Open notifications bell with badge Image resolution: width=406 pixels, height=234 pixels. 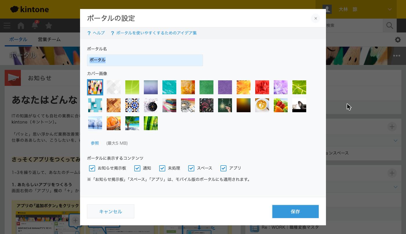click(x=35, y=25)
